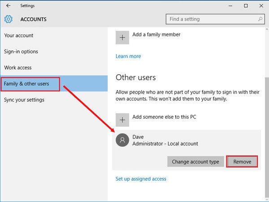This screenshot has height=202, width=269.
Task: Click the search magnifier icon
Action: click(260, 19)
